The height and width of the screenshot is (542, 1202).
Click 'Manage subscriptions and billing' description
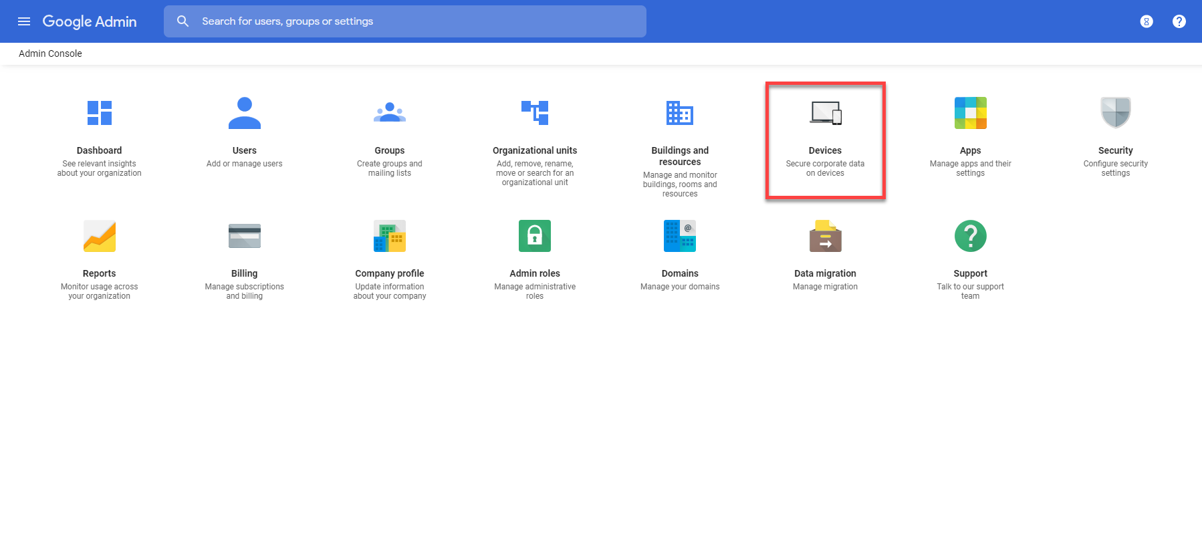[245, 291]
